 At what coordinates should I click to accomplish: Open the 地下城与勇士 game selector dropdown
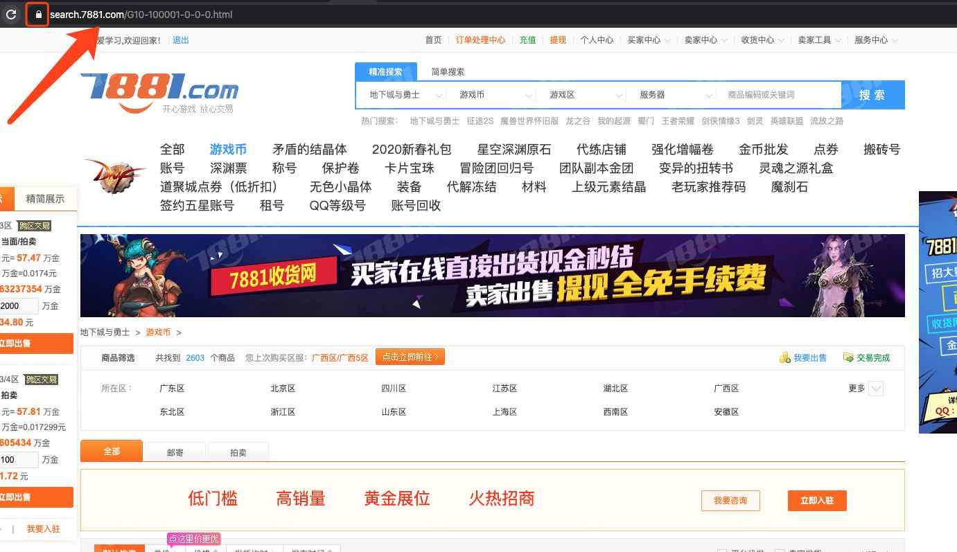401,95
